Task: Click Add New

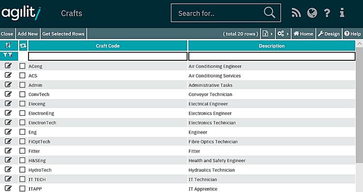Action: (28, 34)
